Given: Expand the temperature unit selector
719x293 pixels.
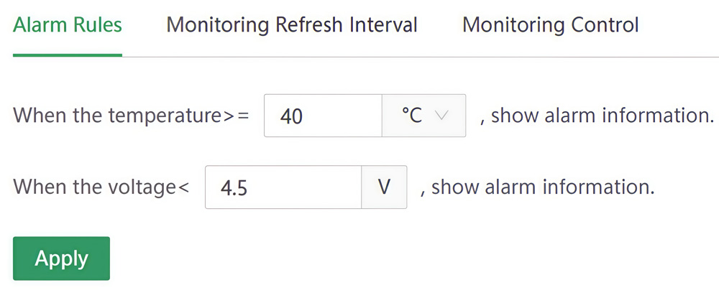Looking at the screenshot, I should (423, 116).
